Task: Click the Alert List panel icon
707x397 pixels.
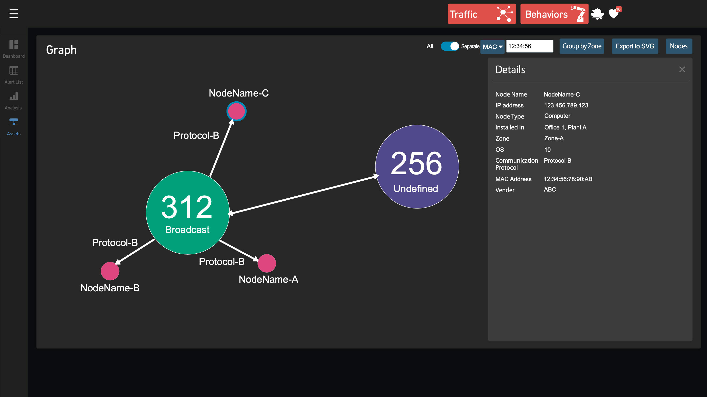Action: tap(14, 74)
